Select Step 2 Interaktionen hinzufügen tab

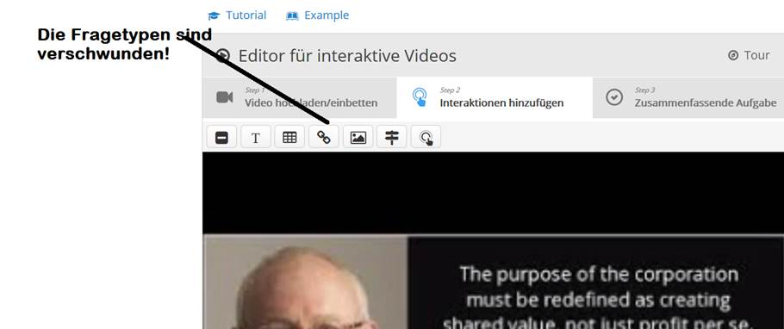pos(495,97)
